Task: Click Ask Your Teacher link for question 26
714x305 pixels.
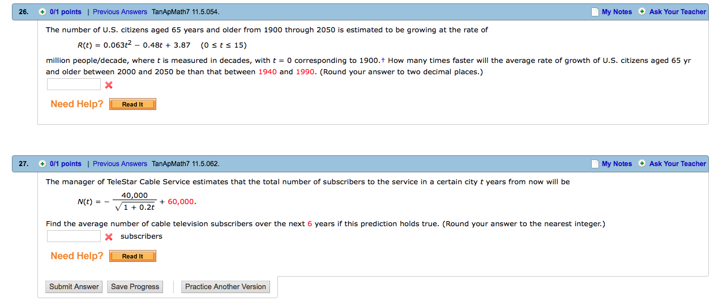Action: [x=678, y=12]
